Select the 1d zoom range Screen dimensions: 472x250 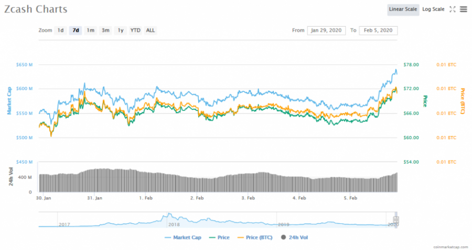click(x=60, y=30)
